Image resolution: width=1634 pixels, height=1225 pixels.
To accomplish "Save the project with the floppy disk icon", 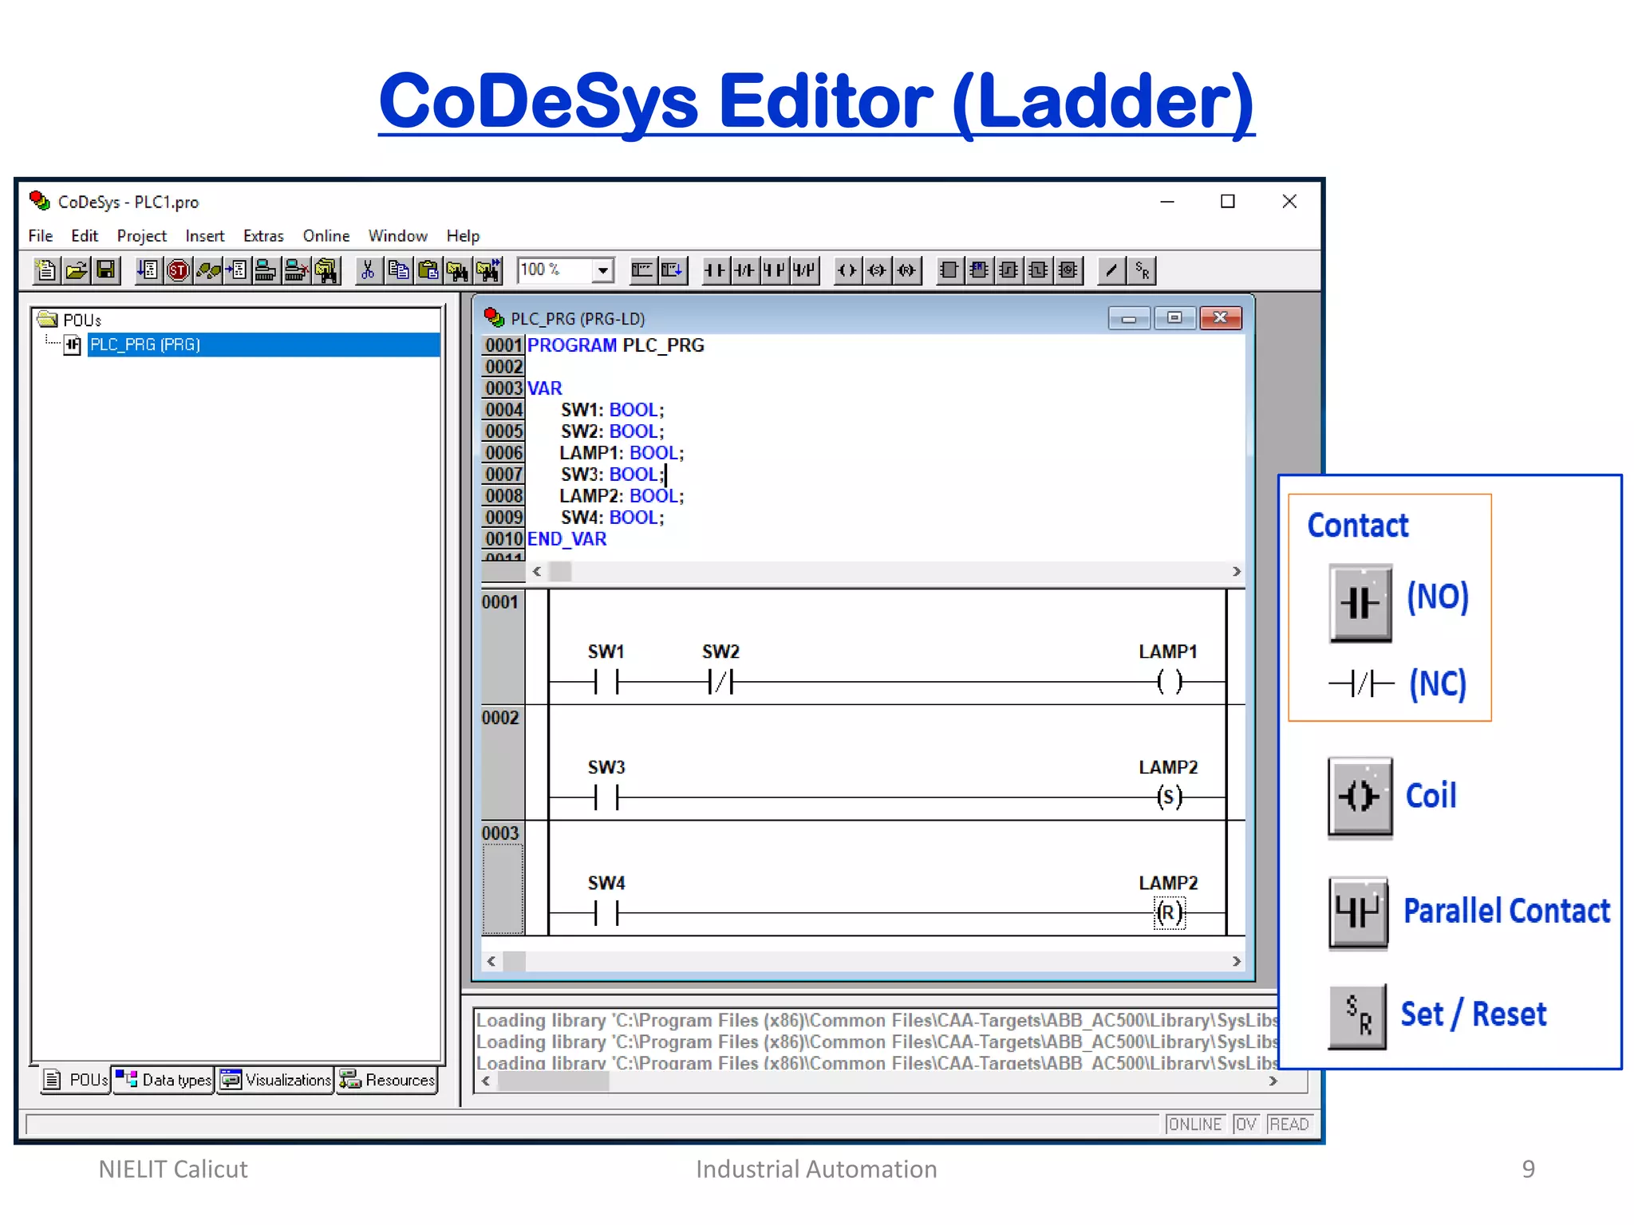I will [106, 270].
